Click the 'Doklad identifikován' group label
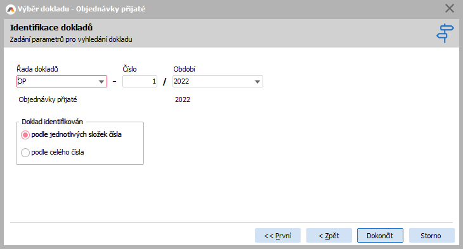The height and width of the screenshot is (249, 463). click(x=52, y=122)
